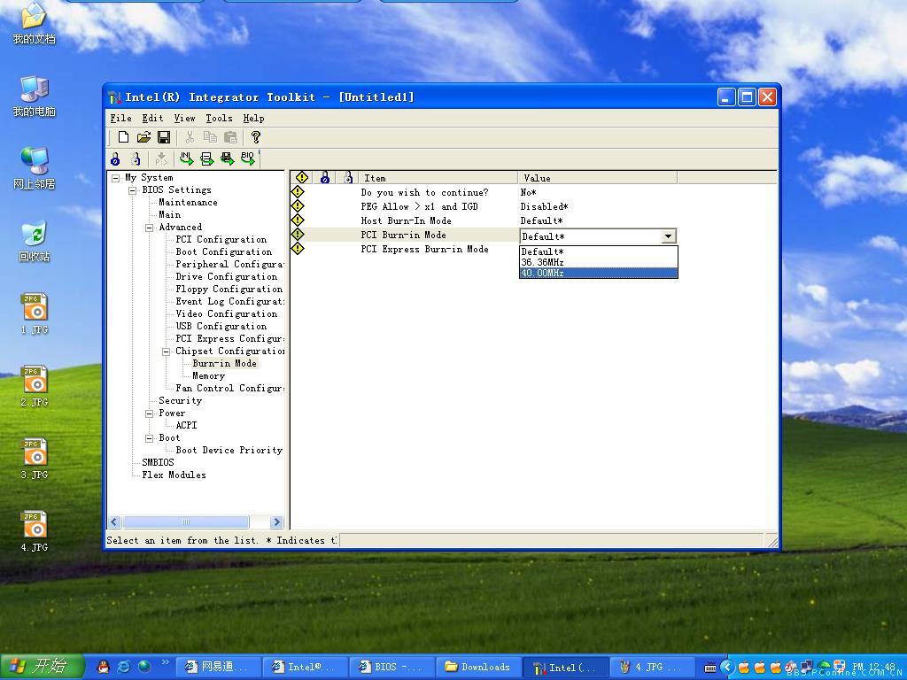
Task: Click the Paste clipboard toolbar icon
Action: tap(230, 137)
